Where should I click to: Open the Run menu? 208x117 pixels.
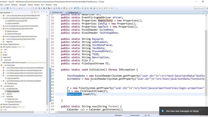click(43, 5)
